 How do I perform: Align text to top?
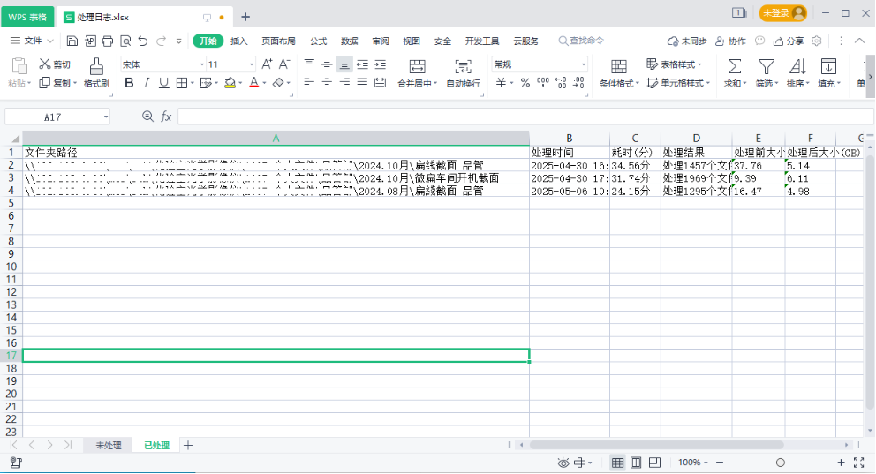(309, 64)
